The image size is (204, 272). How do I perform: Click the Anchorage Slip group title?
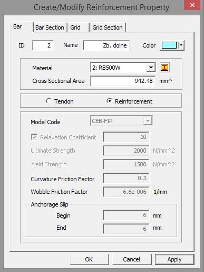50,204
